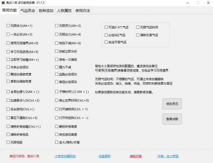This screenshot has width=213, height=163.
Task: Check 停止世界时间(Ctrl+0)
Action: 72,101
